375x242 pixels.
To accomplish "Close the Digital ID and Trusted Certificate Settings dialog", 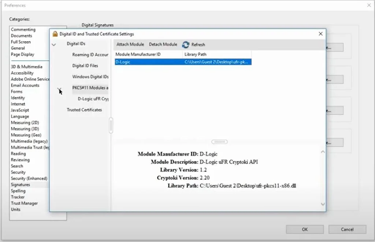I will coord(321,34).
